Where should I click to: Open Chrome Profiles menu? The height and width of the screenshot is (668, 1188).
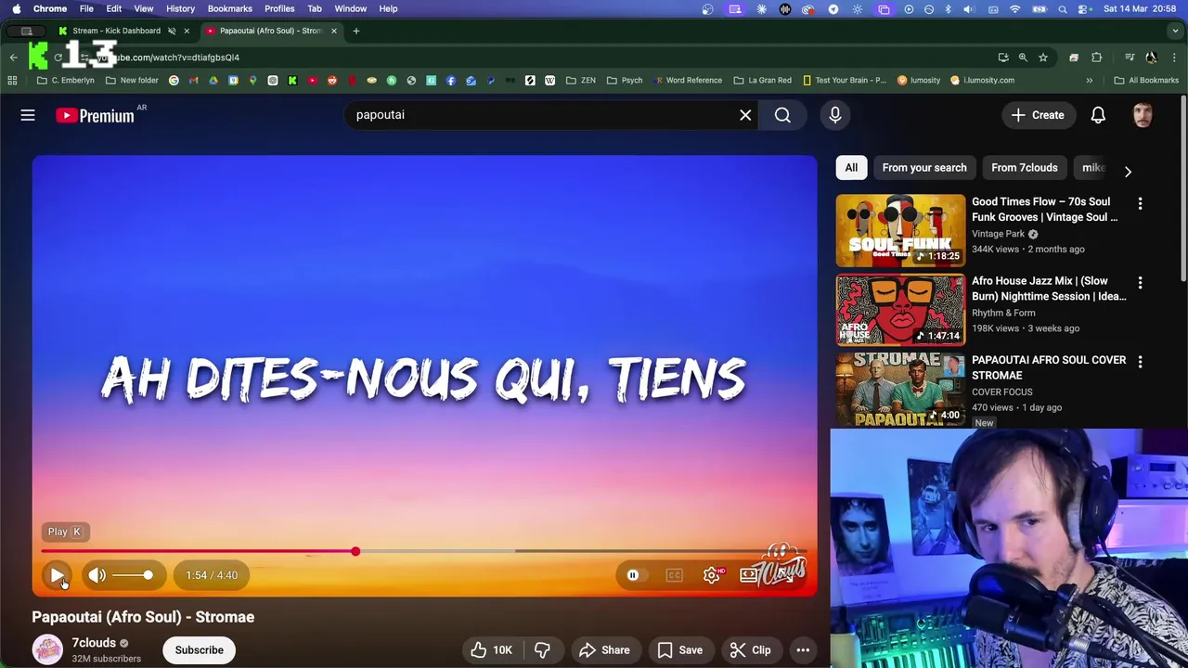coord(279,8)
